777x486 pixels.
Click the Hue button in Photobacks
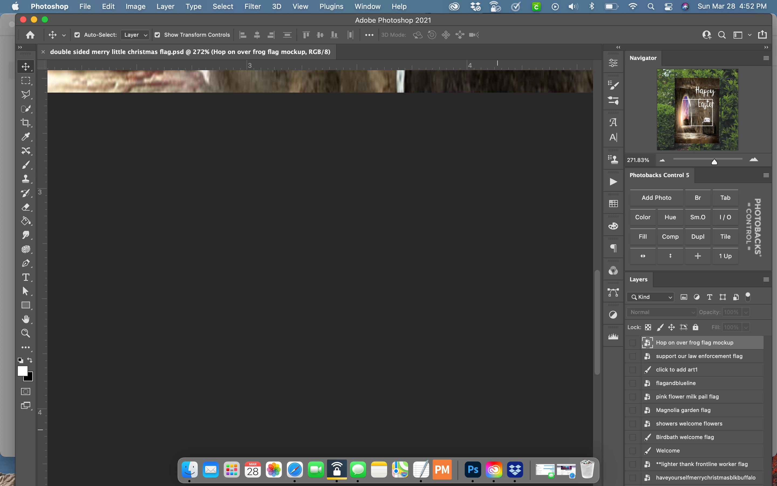[x=670, y=217]
